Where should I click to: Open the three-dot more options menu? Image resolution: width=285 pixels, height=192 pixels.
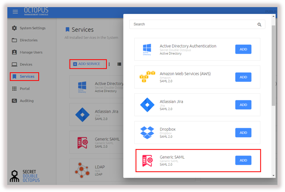coord(109,64)
